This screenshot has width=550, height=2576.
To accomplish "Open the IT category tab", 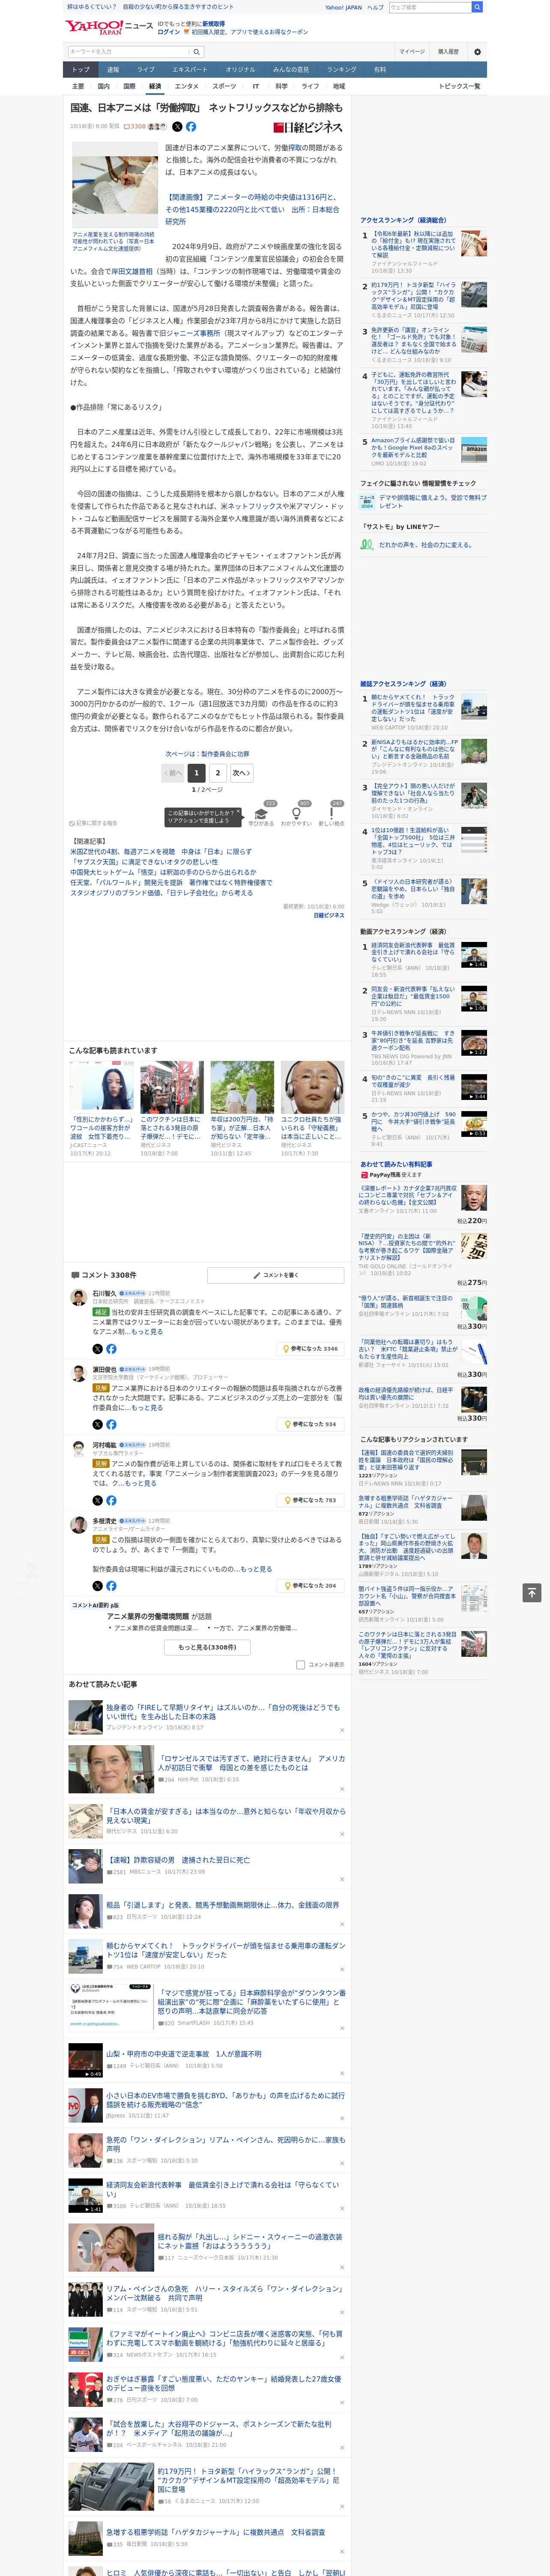I will (x=256, y=86).
